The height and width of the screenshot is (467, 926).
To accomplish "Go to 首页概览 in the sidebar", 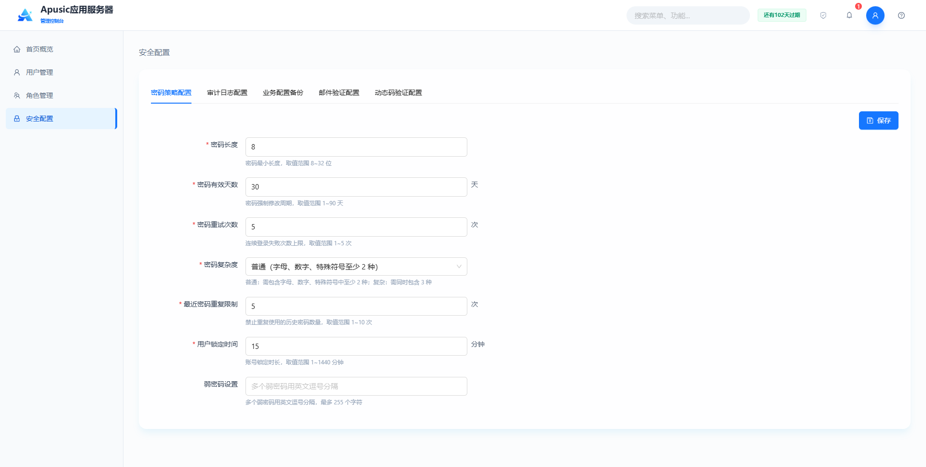I will 61,49.
